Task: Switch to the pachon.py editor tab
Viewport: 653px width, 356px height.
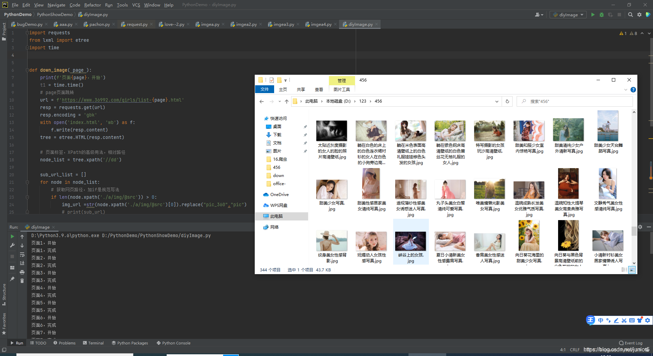Action: 99,24
